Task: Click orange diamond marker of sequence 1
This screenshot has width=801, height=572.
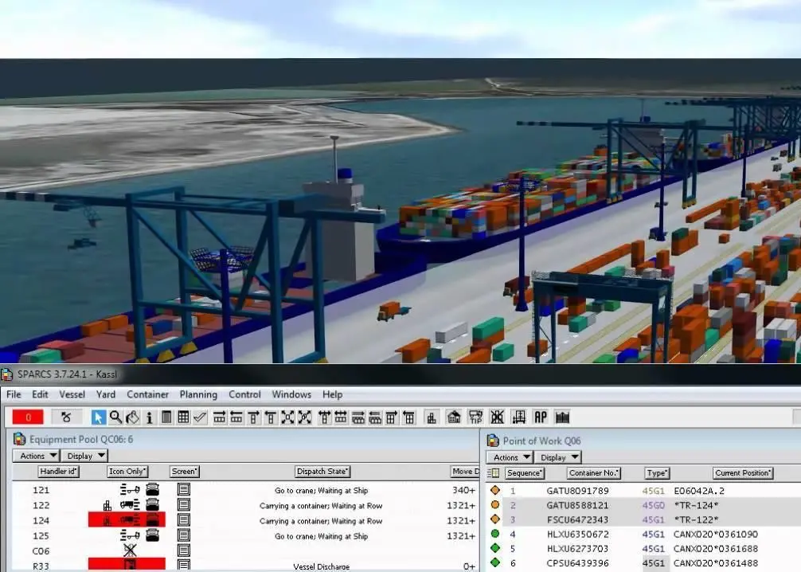Action: [495, 490]
